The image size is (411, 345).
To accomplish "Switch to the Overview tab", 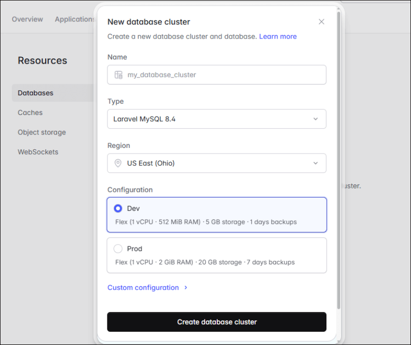I will click(x=27, y=19).
